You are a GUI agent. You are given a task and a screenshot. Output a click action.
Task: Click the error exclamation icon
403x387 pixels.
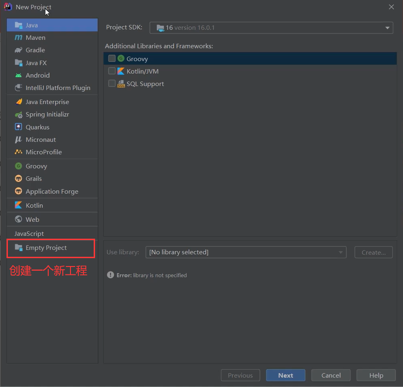110,275
